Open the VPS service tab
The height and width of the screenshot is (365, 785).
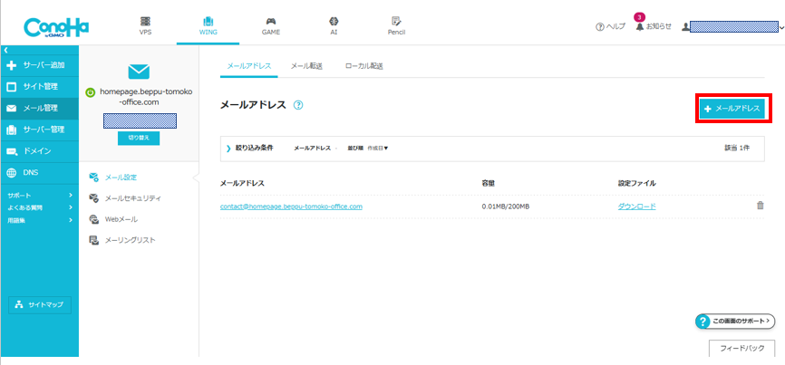[x=146, y=26]
